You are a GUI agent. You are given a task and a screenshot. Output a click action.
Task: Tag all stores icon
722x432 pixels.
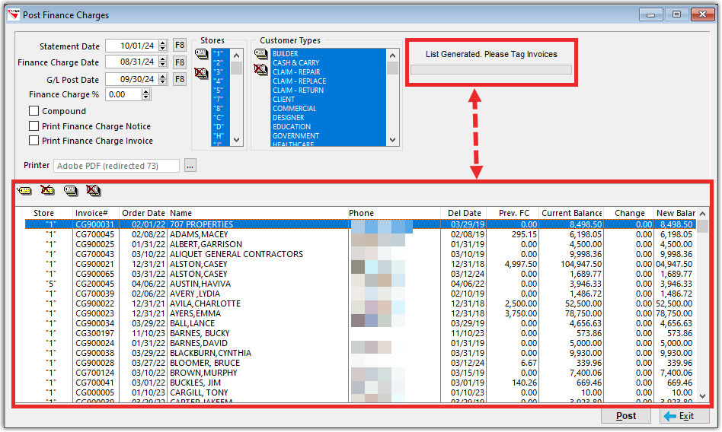[x=201, y=54]
